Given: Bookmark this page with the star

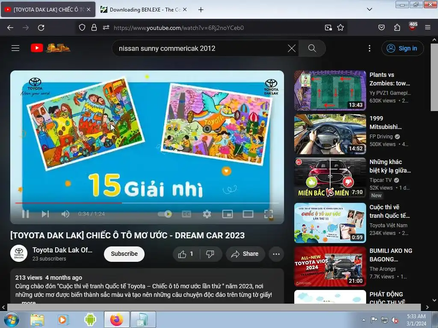Looking at the screenshot, I should pyautogui.click(x=340, y=27).
